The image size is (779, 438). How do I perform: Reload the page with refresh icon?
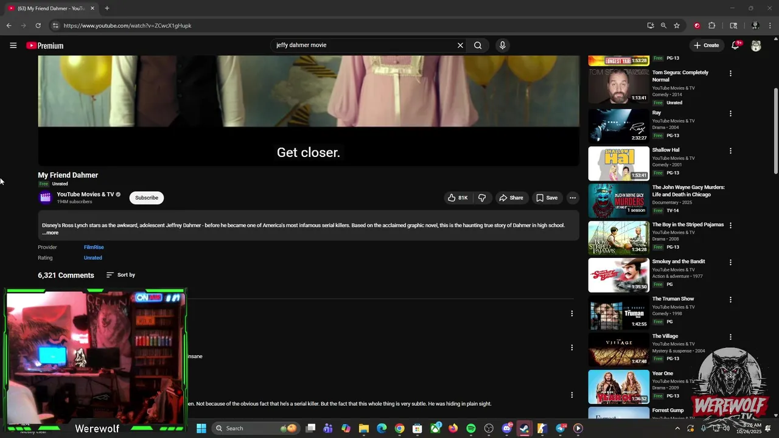point(38,26)
